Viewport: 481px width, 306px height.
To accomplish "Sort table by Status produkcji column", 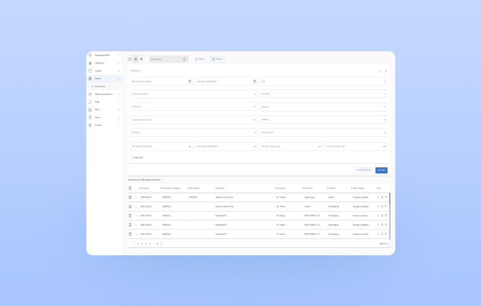I will [x=357, y=188].
